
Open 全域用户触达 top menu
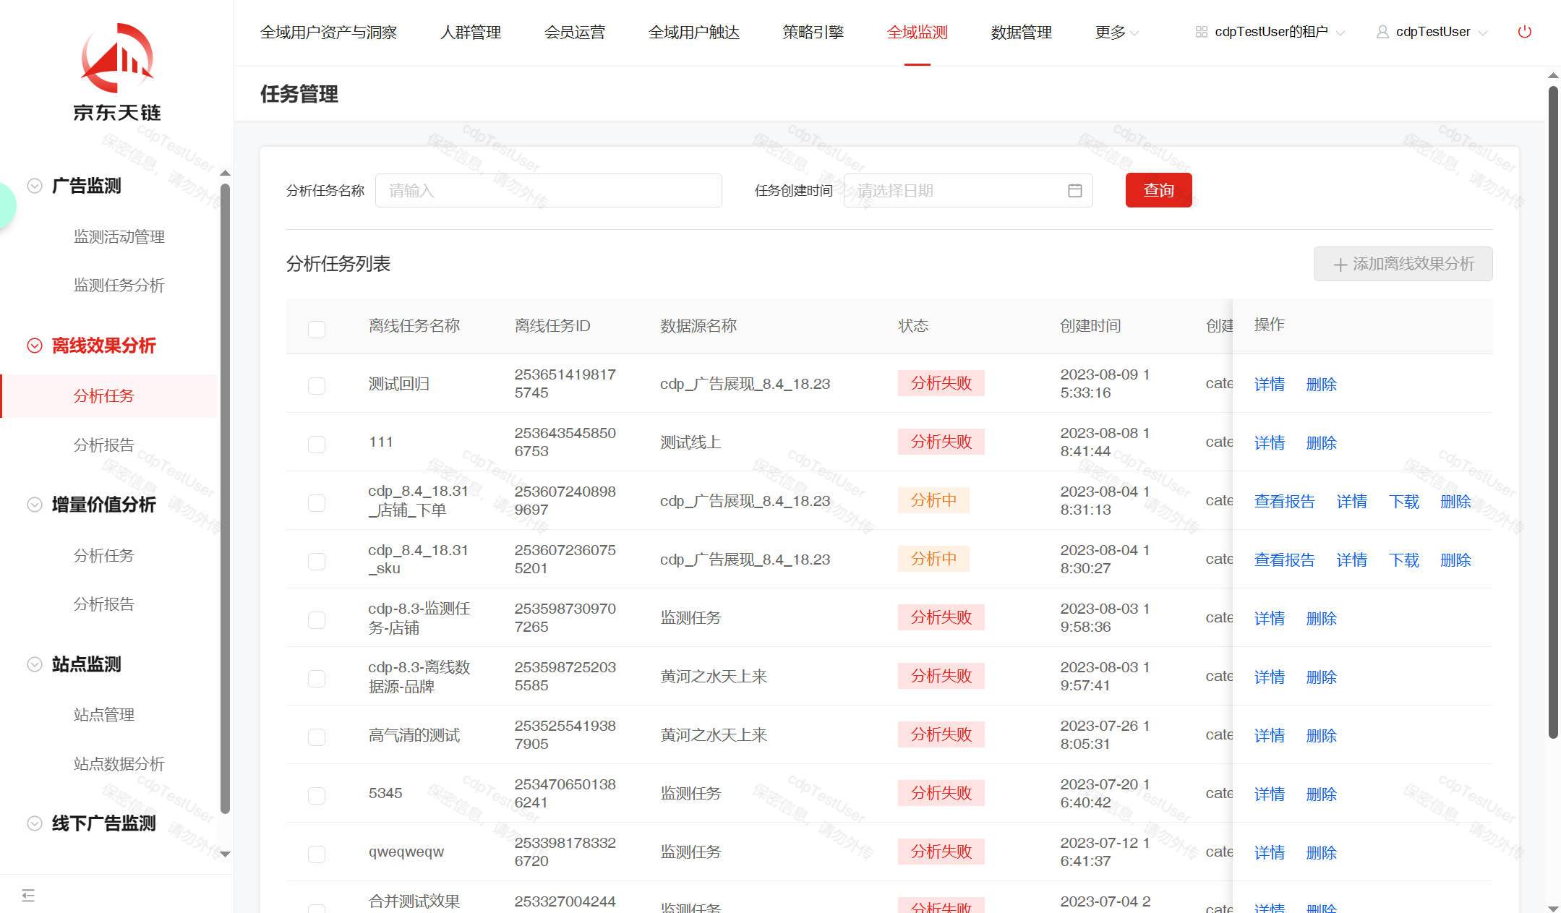(x=694, y=33)
